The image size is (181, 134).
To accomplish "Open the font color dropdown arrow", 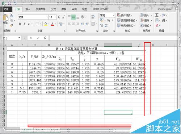I will (55, 24).
